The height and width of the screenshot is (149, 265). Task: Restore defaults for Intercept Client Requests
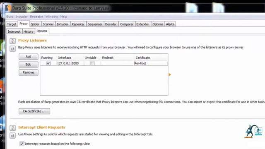coord(12,135)
